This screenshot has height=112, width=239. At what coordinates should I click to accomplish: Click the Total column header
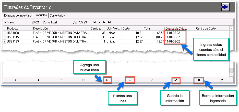[154, 29]
